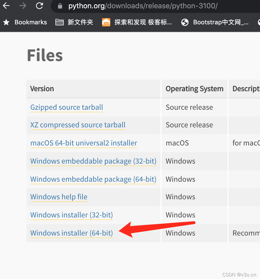Click the browser back arrow

(6, 6)
